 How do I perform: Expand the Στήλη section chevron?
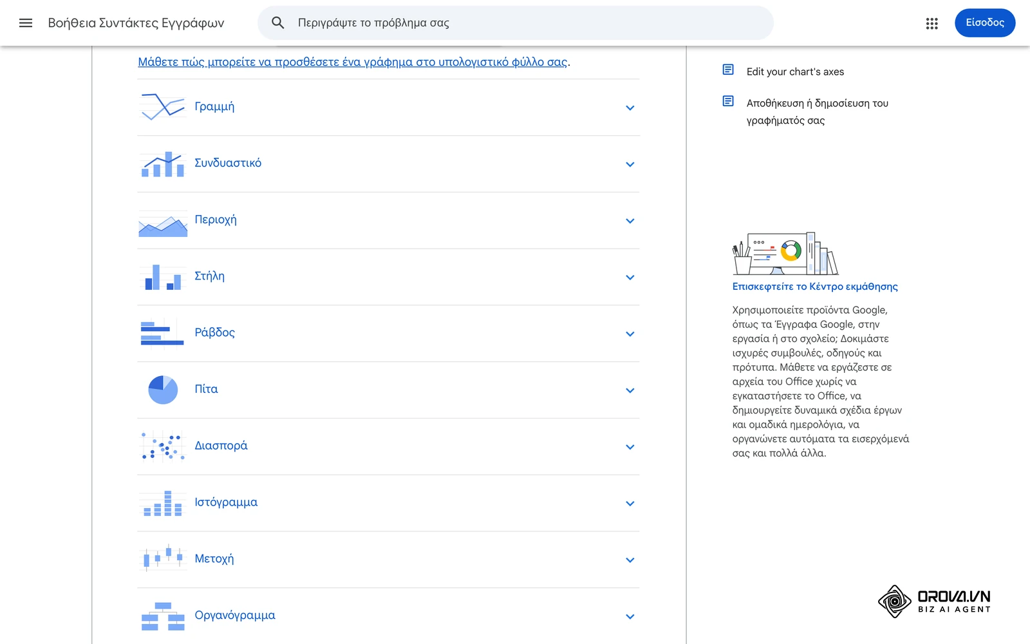click(x=630, y=278)
